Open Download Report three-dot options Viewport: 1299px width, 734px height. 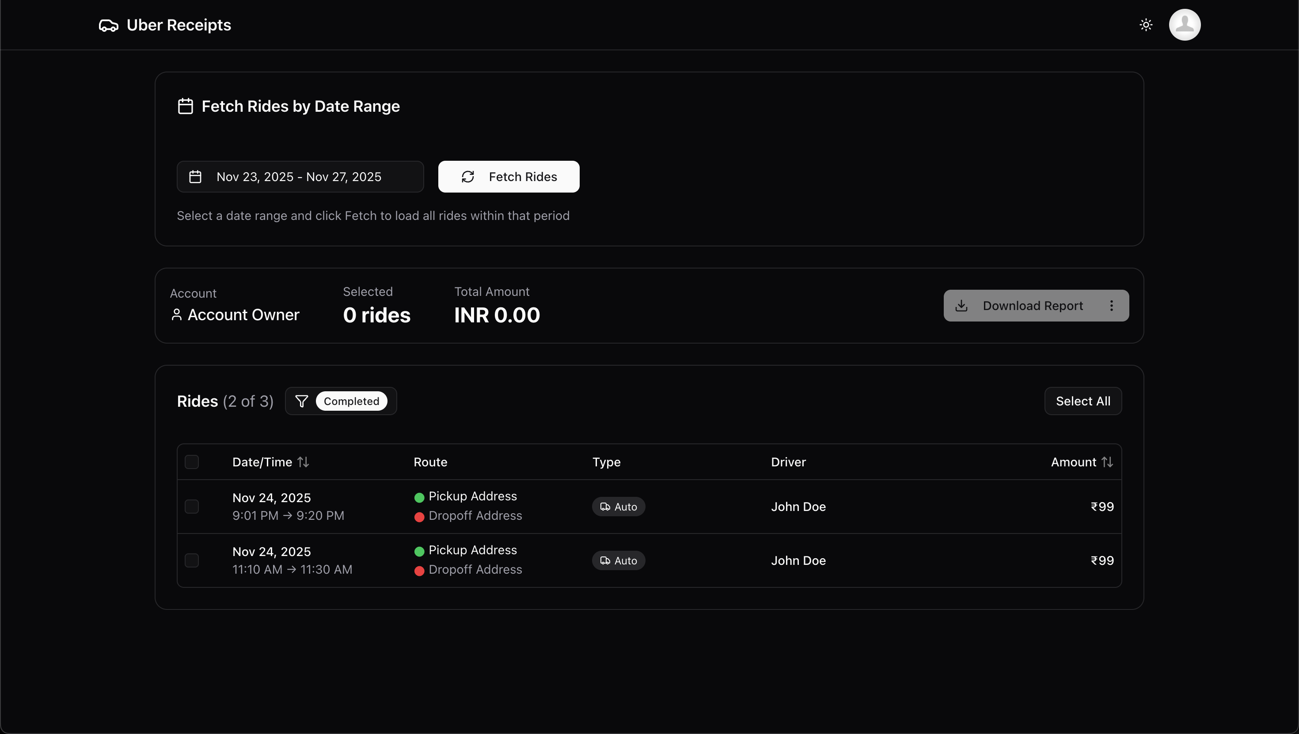point(1111,306)
